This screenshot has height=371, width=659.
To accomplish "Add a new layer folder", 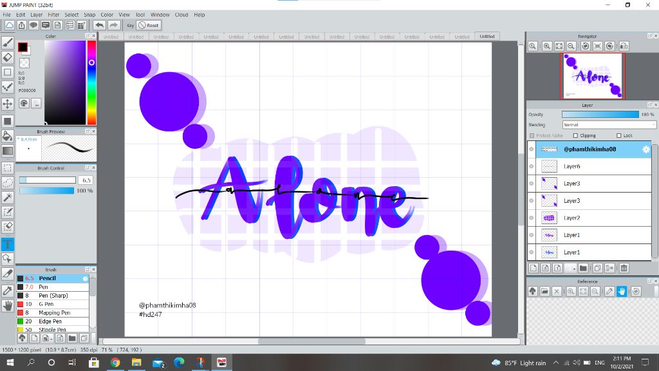I will (x=583, y=268).
